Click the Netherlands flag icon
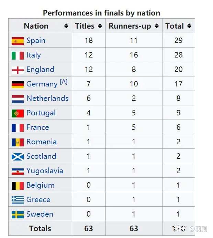This screenshot has height=238, width=213. point(18,99)
